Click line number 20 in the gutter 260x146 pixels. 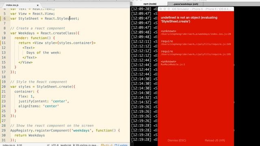click(x=4, y=86)
